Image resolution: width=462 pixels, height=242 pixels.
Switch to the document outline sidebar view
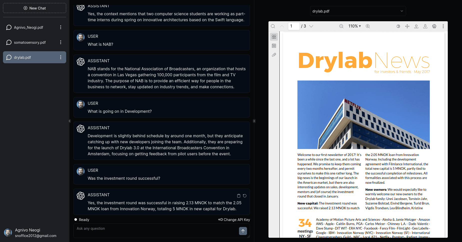click(x=274, y=45)
